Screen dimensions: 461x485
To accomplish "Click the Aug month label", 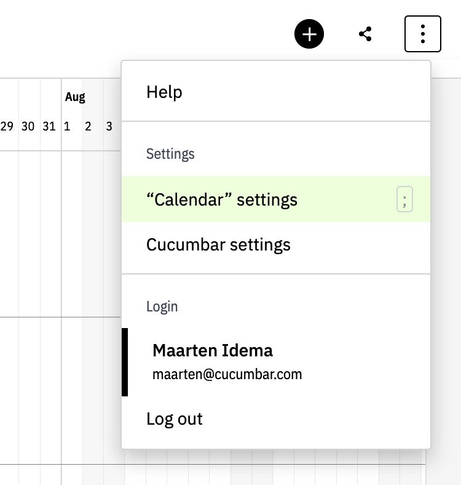I will pos(75,97).
